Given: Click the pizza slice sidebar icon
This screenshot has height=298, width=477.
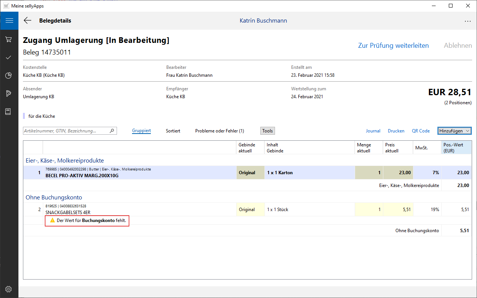Looking at the screenshot, I should coord(9,94).
